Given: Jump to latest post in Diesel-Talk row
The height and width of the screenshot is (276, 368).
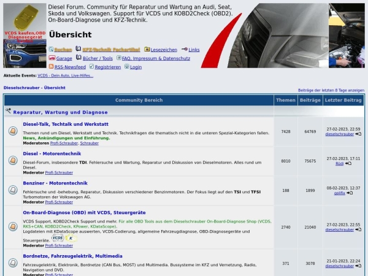Looking at the screenshot, I should tap(358, 134).
